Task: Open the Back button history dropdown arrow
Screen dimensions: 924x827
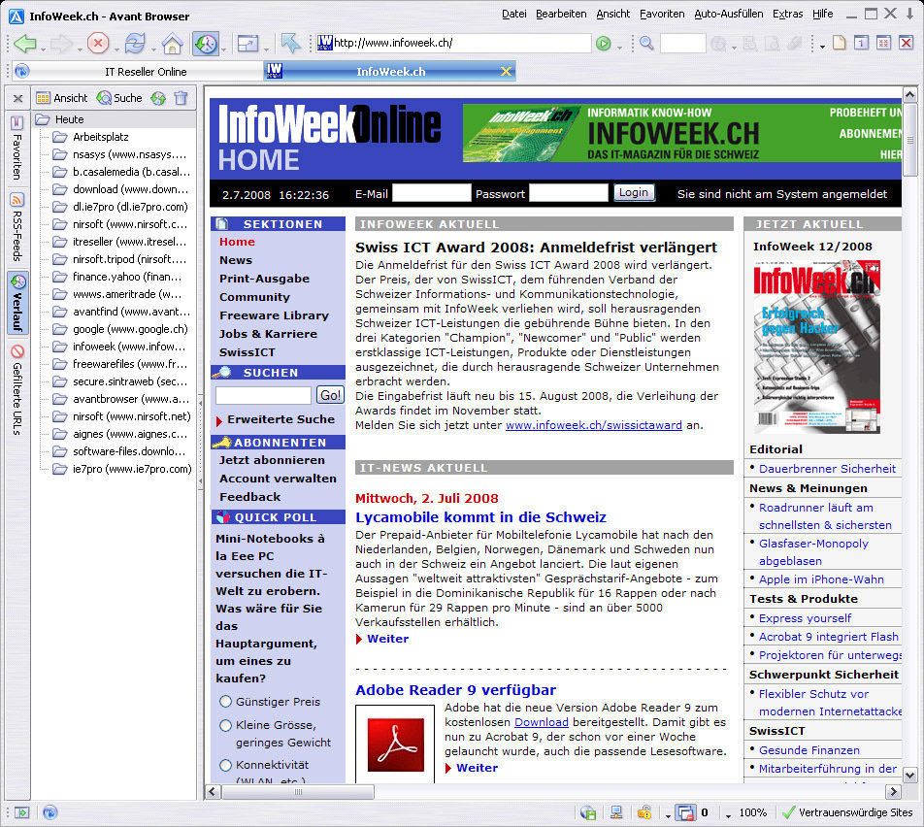Action: coord(43,49)
